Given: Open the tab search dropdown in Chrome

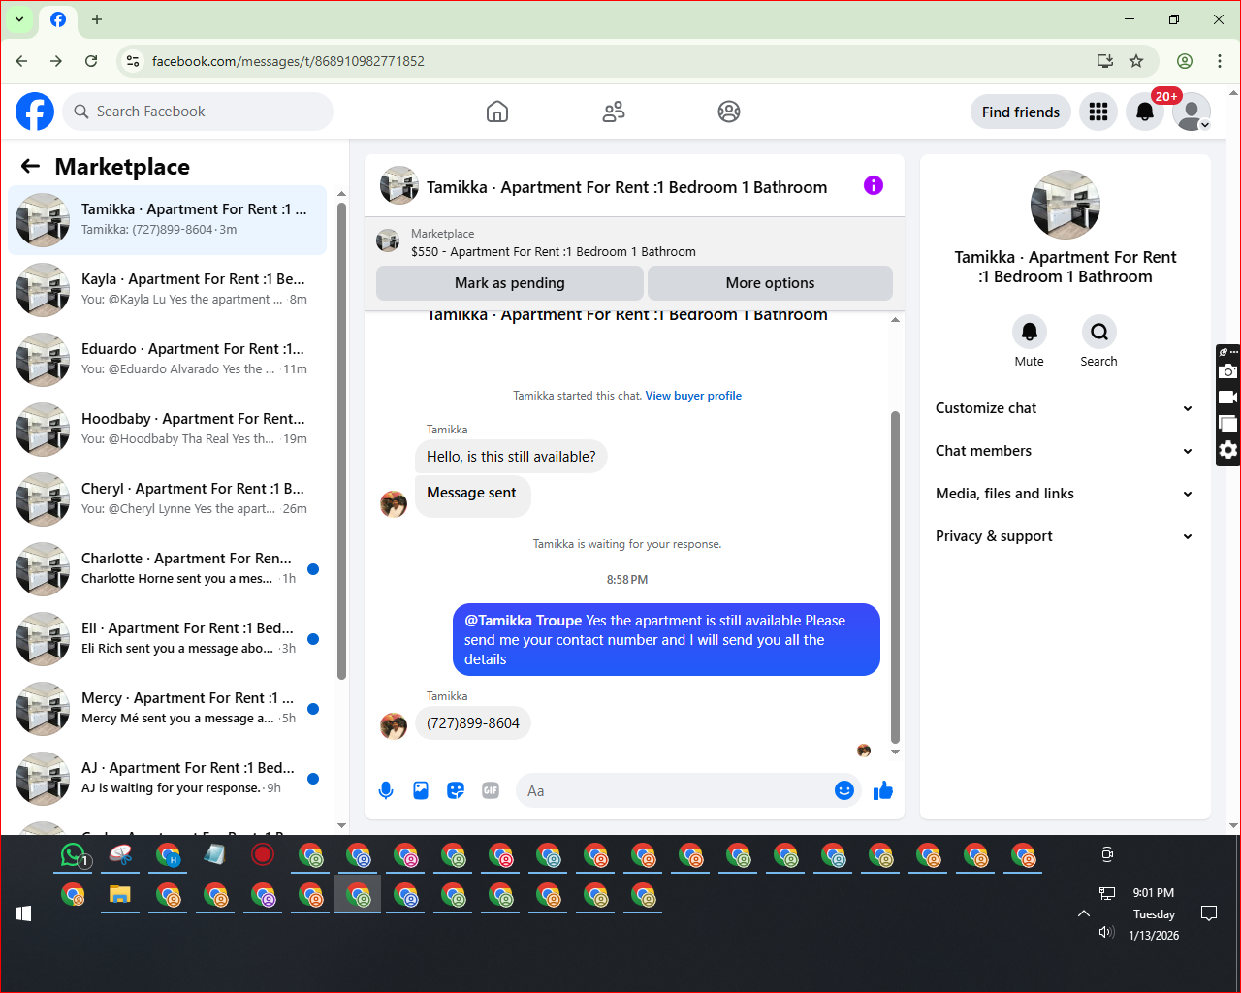Looking at the screenshot, I should [x=19, y=19].
